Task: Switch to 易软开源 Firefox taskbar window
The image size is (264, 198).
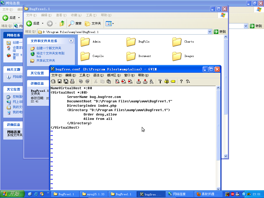Action: click(208, 194)
